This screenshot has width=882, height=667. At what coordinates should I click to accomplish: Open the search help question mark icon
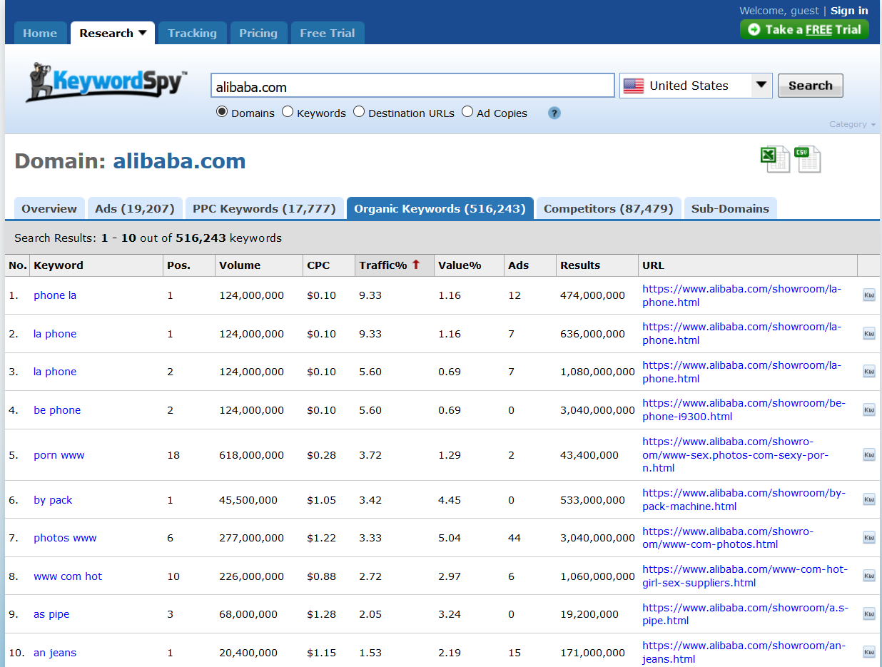tap(554, 113)
